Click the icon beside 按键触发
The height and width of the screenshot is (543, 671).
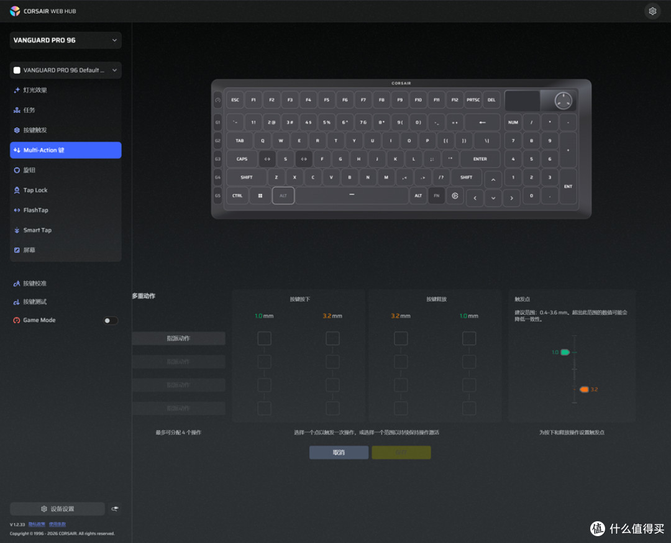(x=17, y=130)
